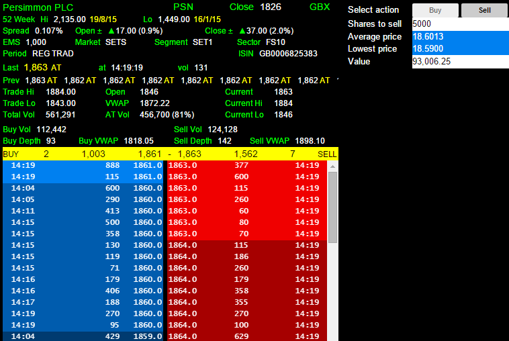Click the PSN ticker symbol
Screen dimensions: 509x341
click(183, 7)
